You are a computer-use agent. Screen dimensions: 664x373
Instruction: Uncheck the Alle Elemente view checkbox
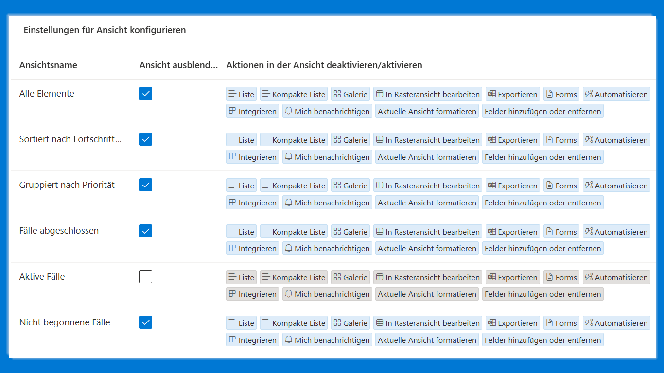tap(145, 94)
